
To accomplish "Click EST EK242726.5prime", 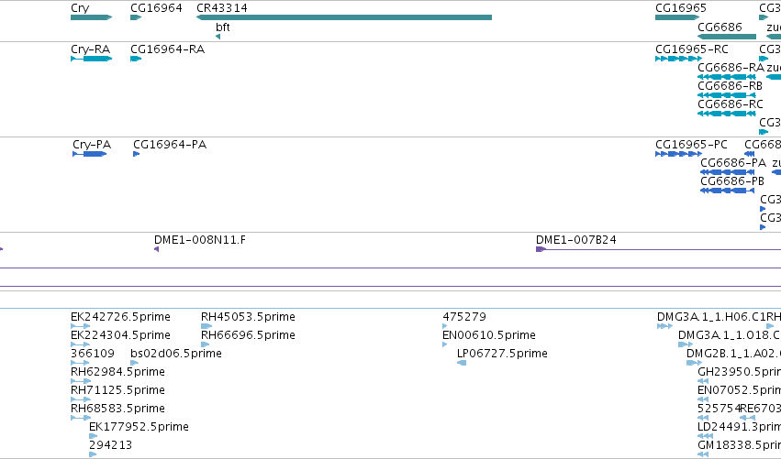I will (80, 326).
